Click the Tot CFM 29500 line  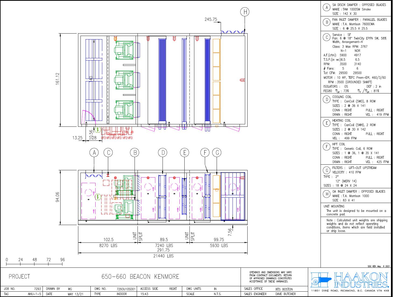(x=342, y=73)
